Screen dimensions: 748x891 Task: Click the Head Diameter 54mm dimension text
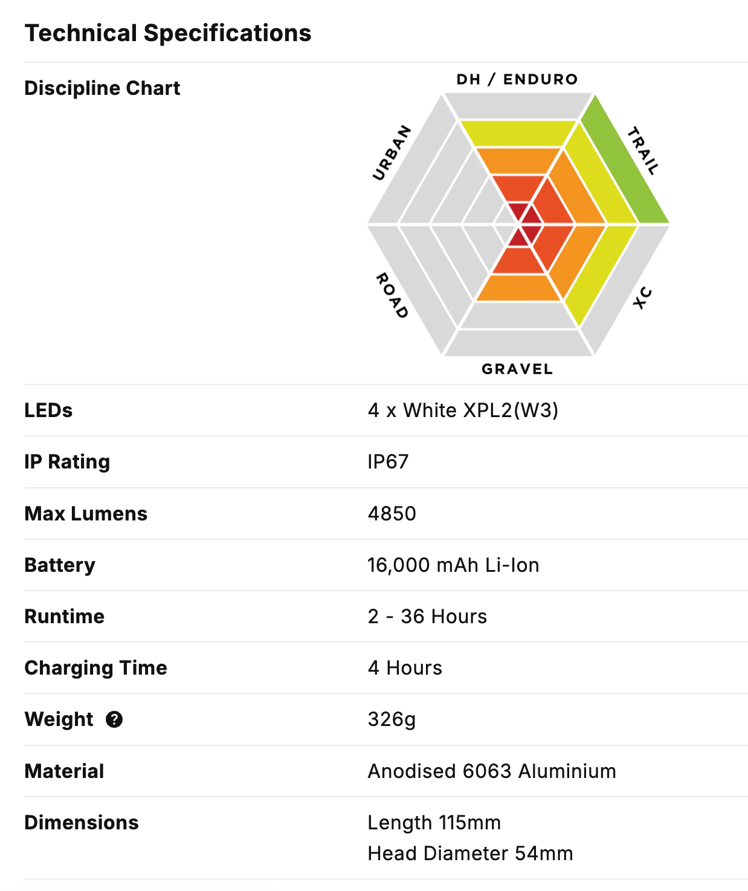pyautogui.click(x=470, y=854)
